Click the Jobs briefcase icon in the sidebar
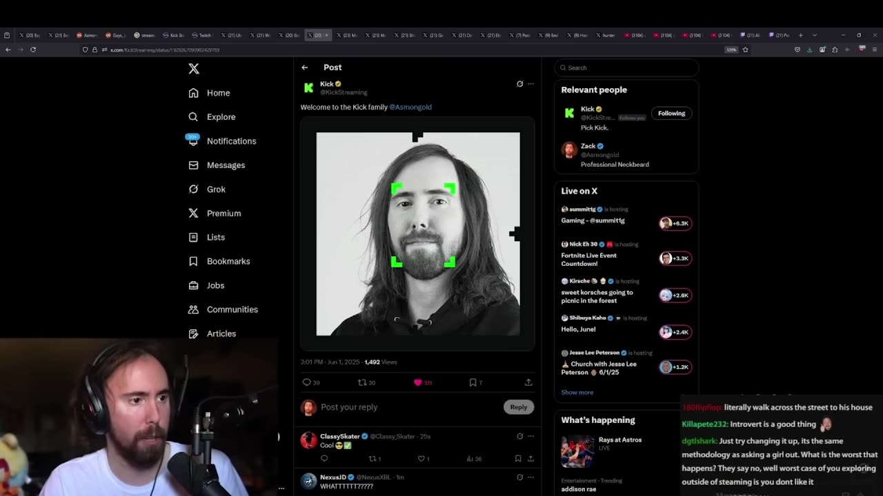 193,285
